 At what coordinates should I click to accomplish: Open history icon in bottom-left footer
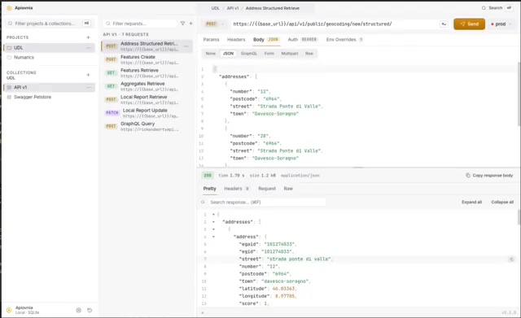tap(90, 310)
